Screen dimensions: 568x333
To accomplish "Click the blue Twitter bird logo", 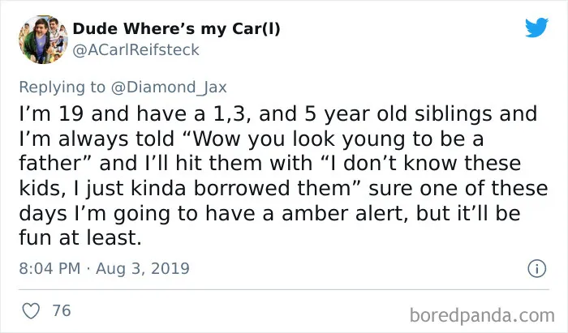I will [536, 27].
